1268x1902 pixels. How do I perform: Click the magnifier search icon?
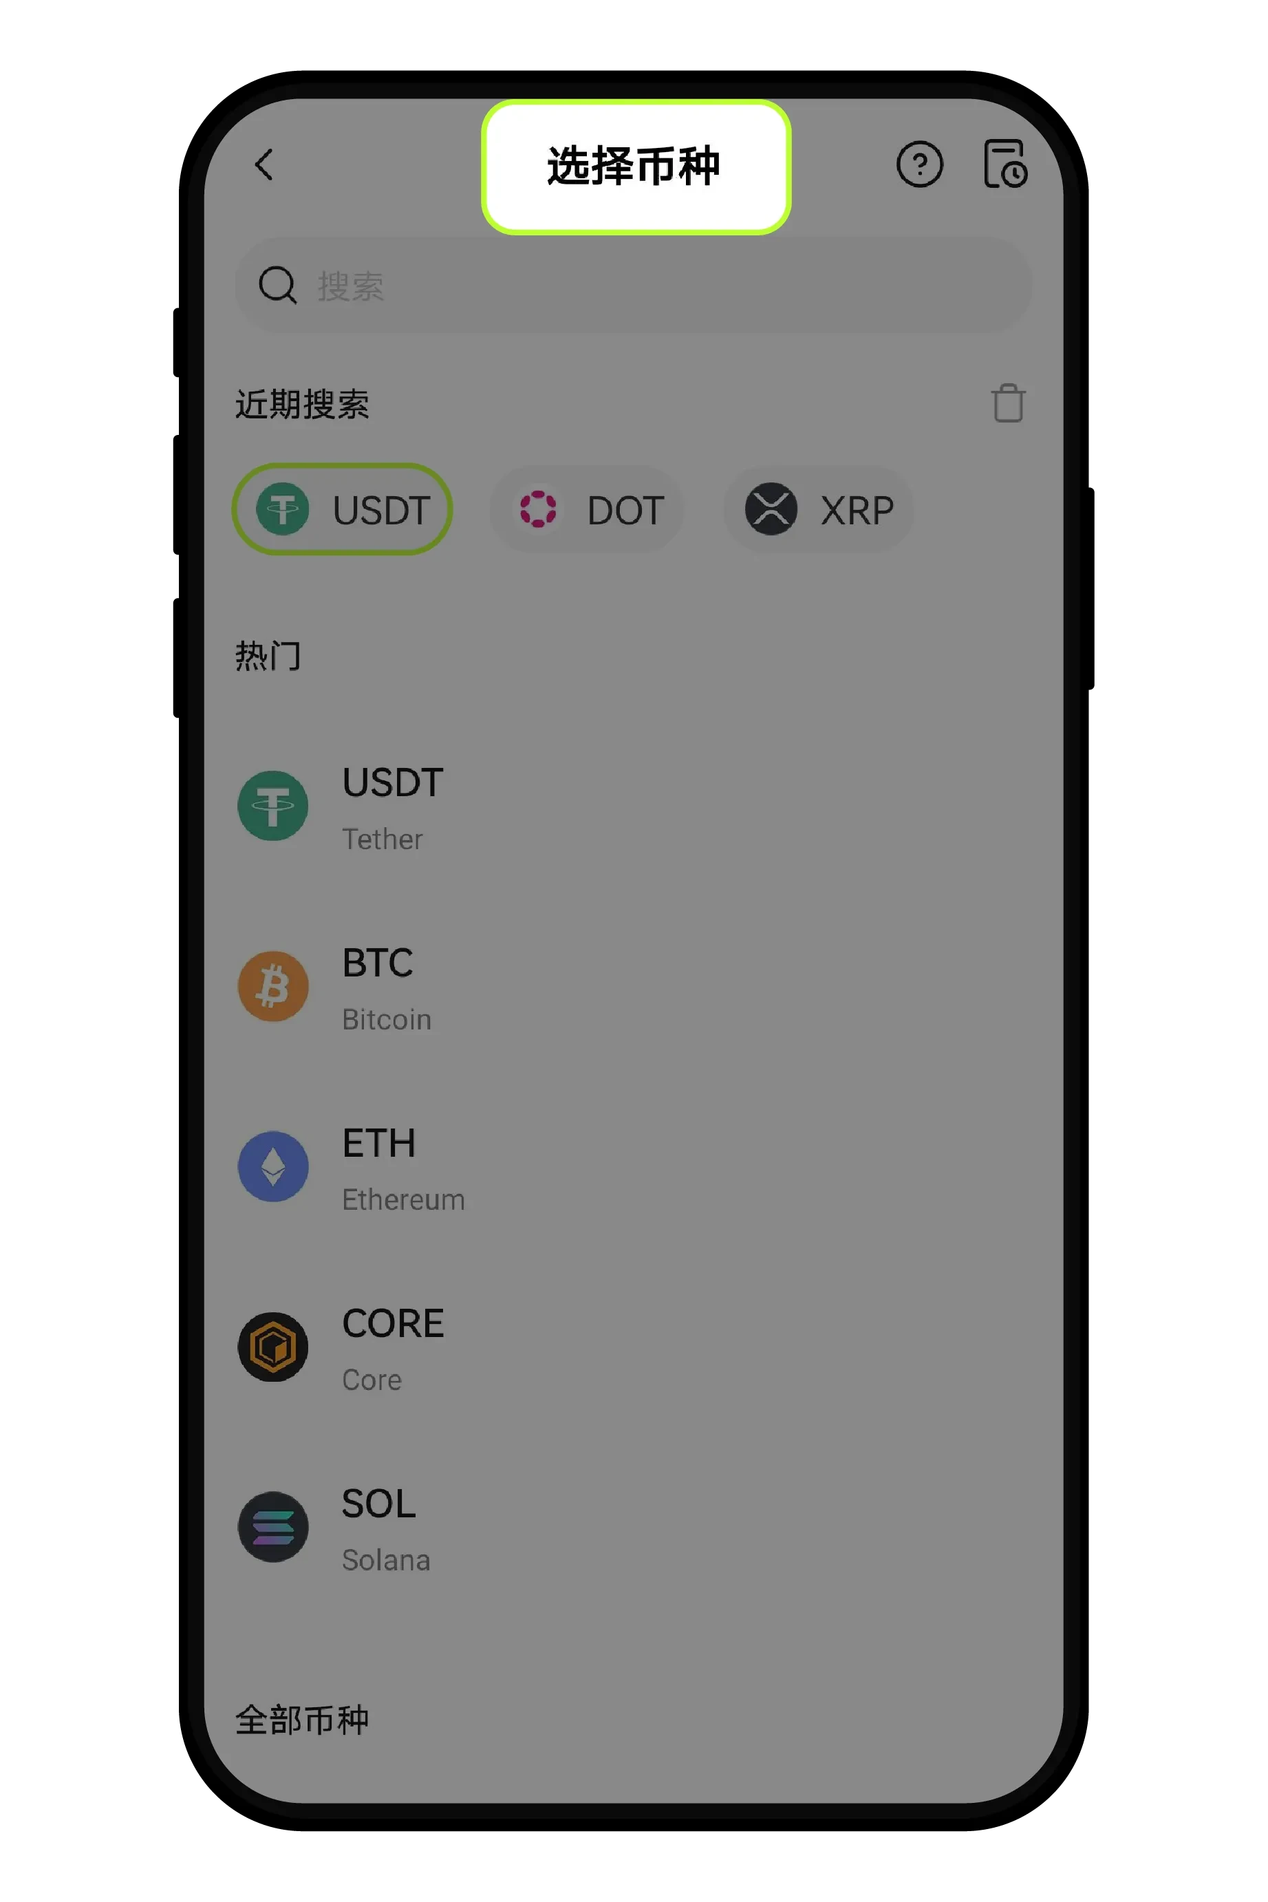[x=277, y=286]
